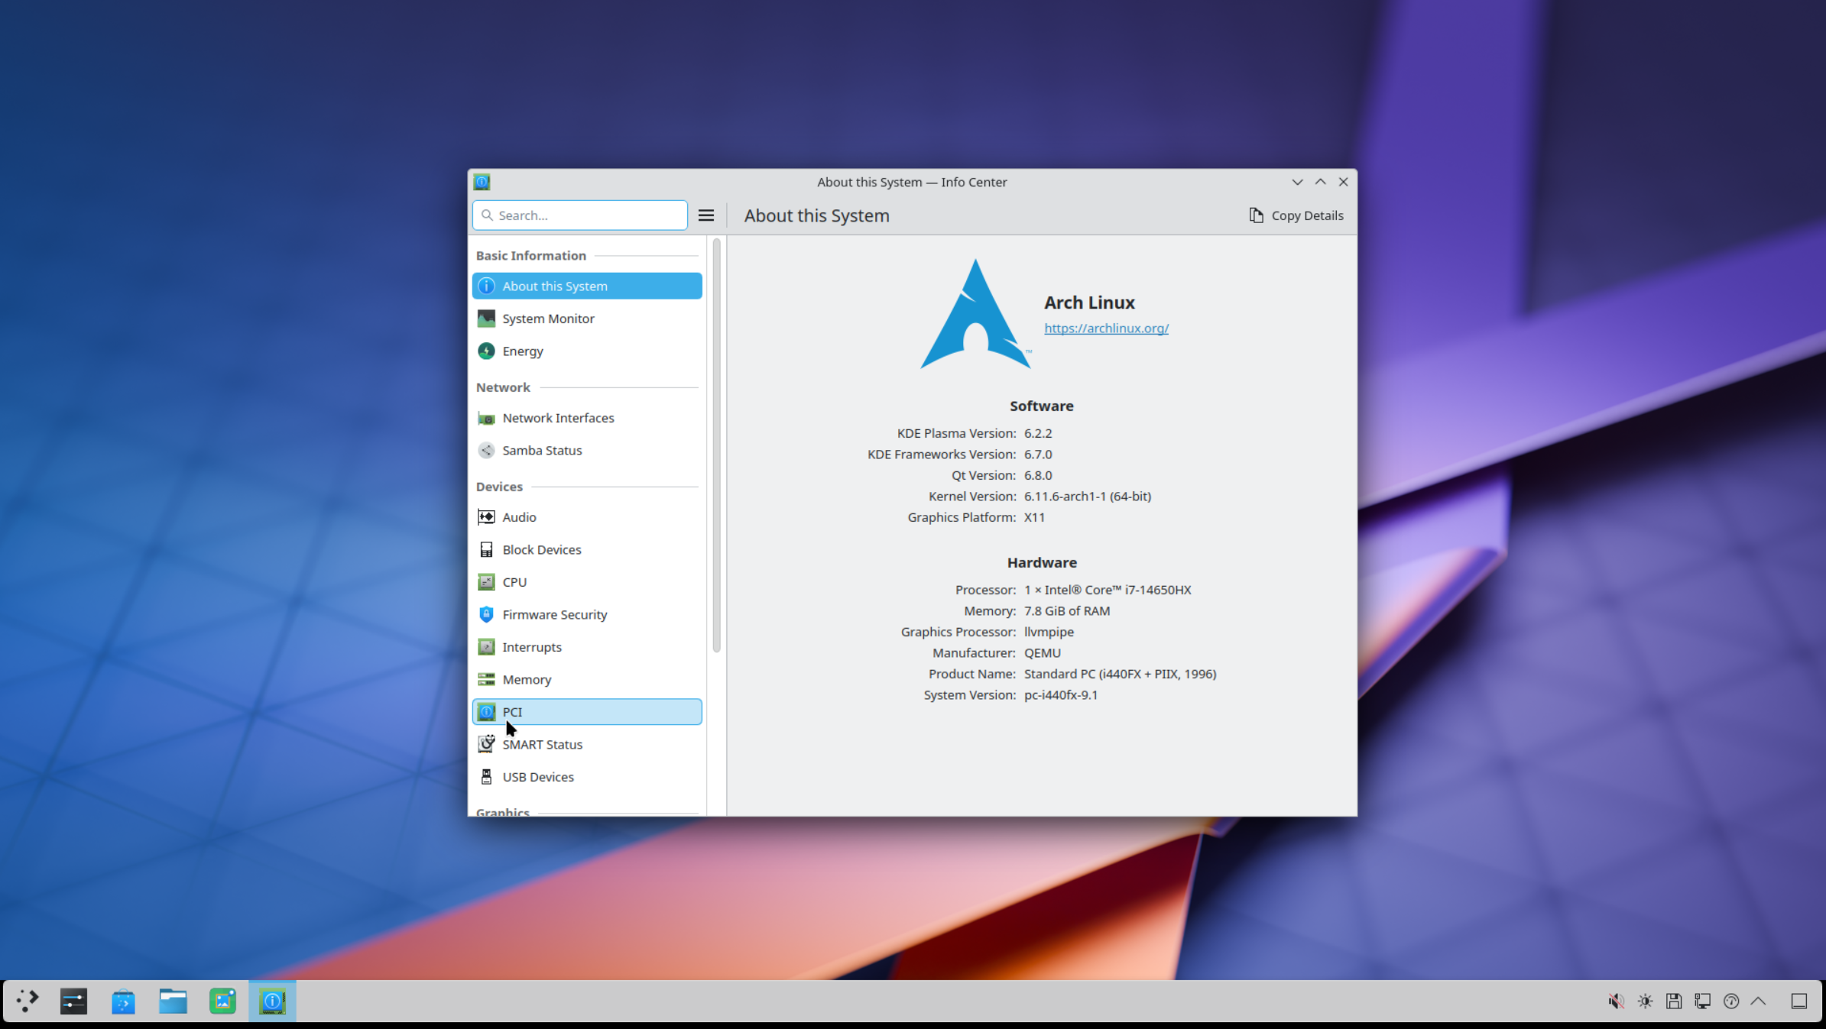Open the CPU details page
The width and height of the screenshot is (1826, 1029).
pyautogui.click(x=586, y=582)
